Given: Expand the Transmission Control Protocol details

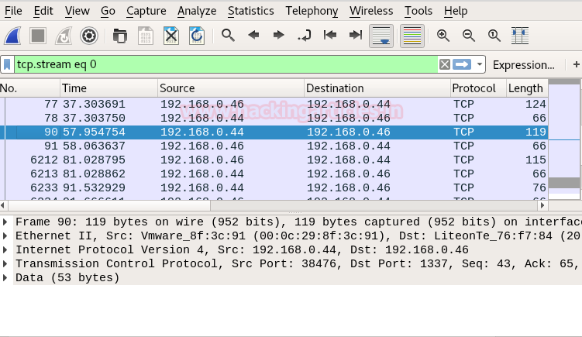Looking at the screenshot, I should (x=6, y=263).
